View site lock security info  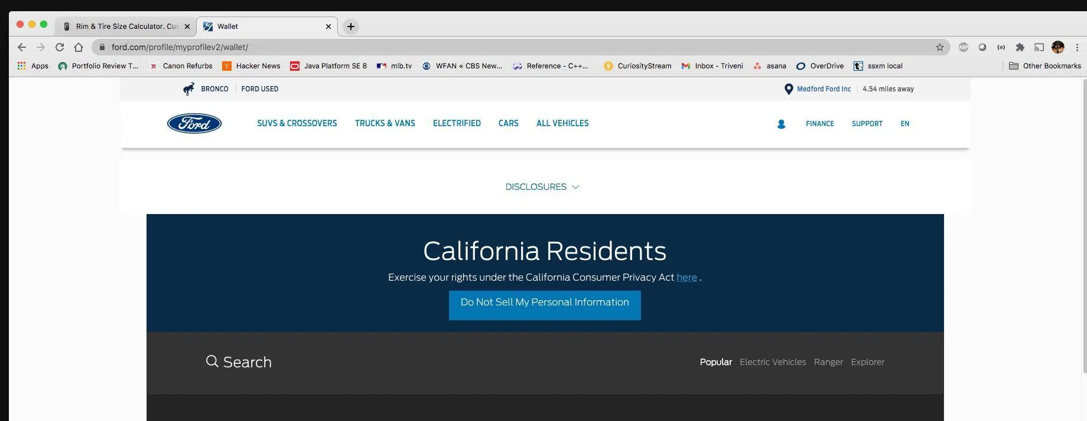(102, 47)
